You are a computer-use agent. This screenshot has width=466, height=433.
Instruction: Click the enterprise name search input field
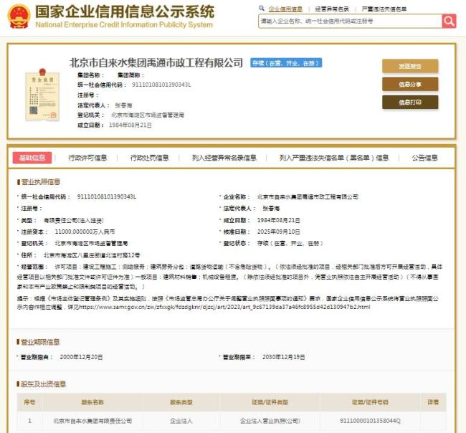[349, 22]
